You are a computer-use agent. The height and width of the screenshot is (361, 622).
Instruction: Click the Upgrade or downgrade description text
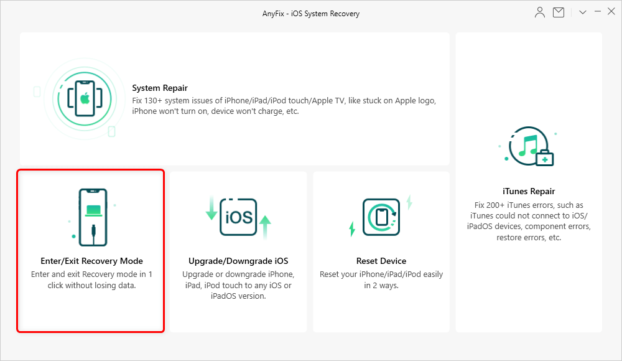(238, 285)
